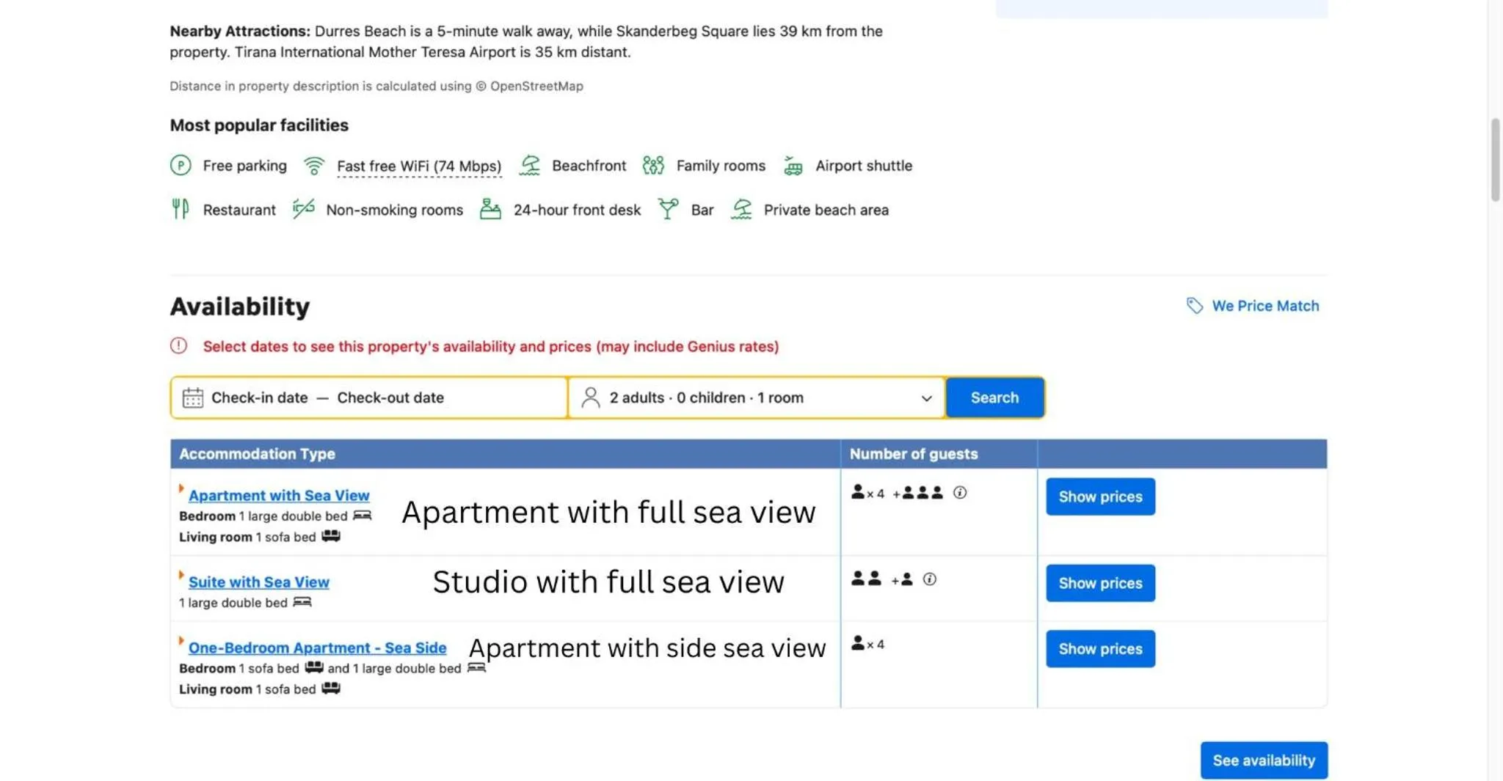Click the Family rooms icon
Viewport: 1503px width, 781px height.
tap(652, 165)
